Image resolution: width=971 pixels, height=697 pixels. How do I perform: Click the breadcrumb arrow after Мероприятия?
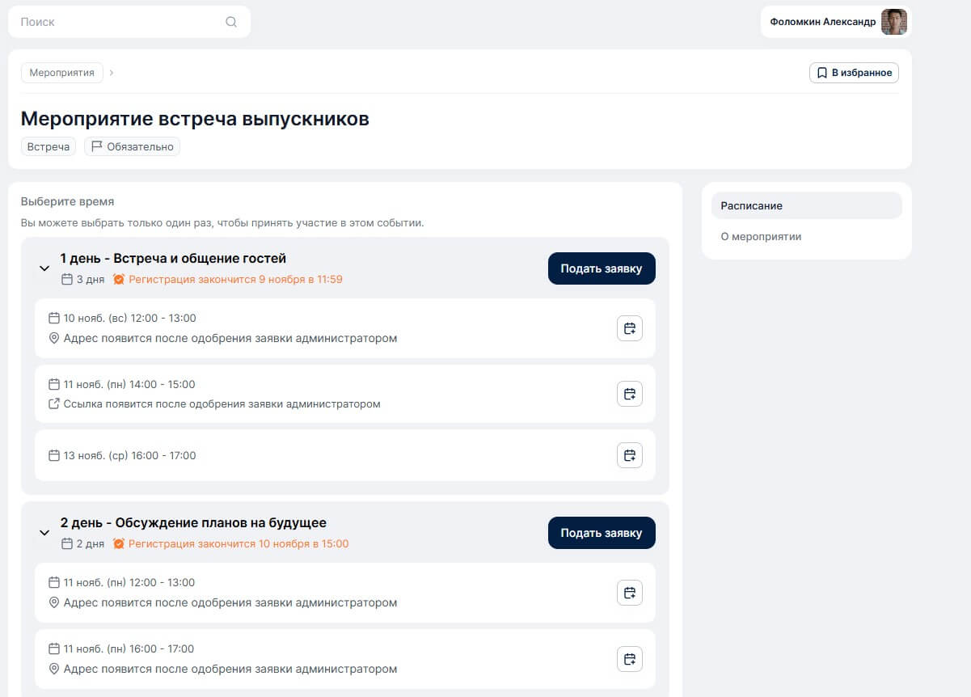pyautogui.click(x=112, y=73)
